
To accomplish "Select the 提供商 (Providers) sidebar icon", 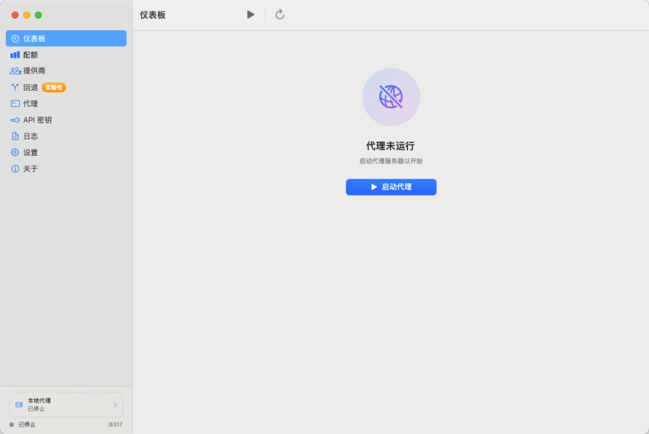I will point(14,70).
